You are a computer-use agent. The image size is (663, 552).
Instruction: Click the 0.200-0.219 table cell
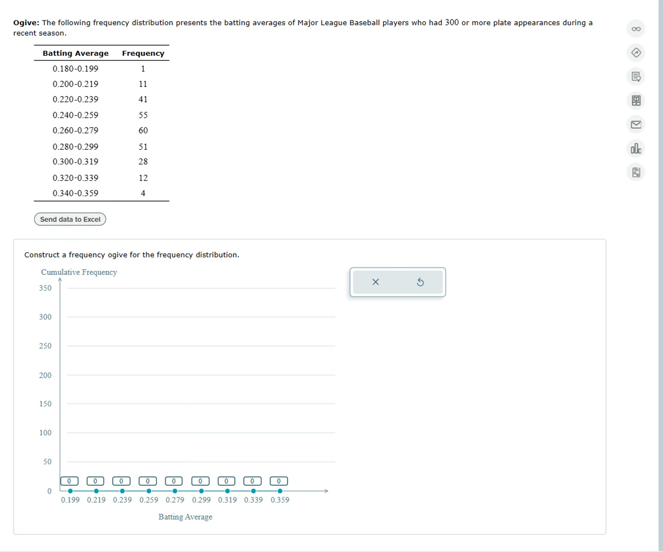[75, 84]
